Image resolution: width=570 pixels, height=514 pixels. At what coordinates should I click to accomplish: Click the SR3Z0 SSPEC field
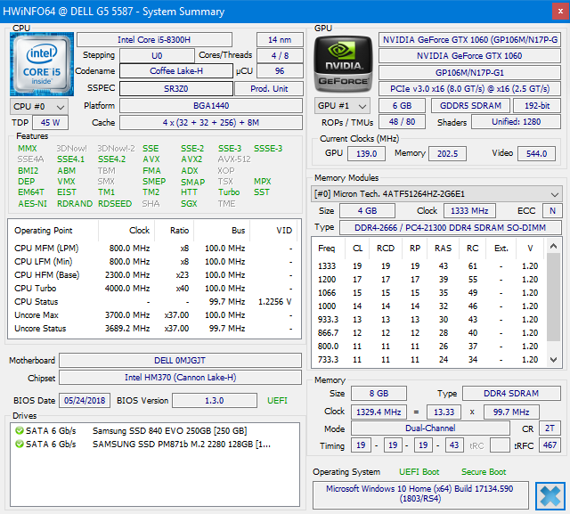click(176, 89)
